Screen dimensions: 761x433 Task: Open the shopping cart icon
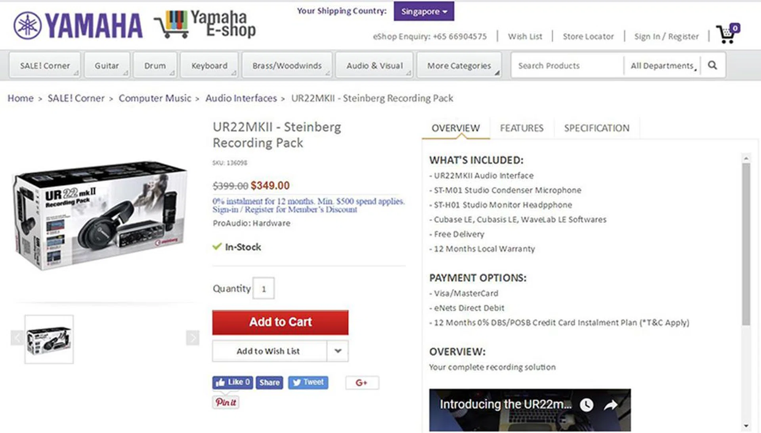728,33
